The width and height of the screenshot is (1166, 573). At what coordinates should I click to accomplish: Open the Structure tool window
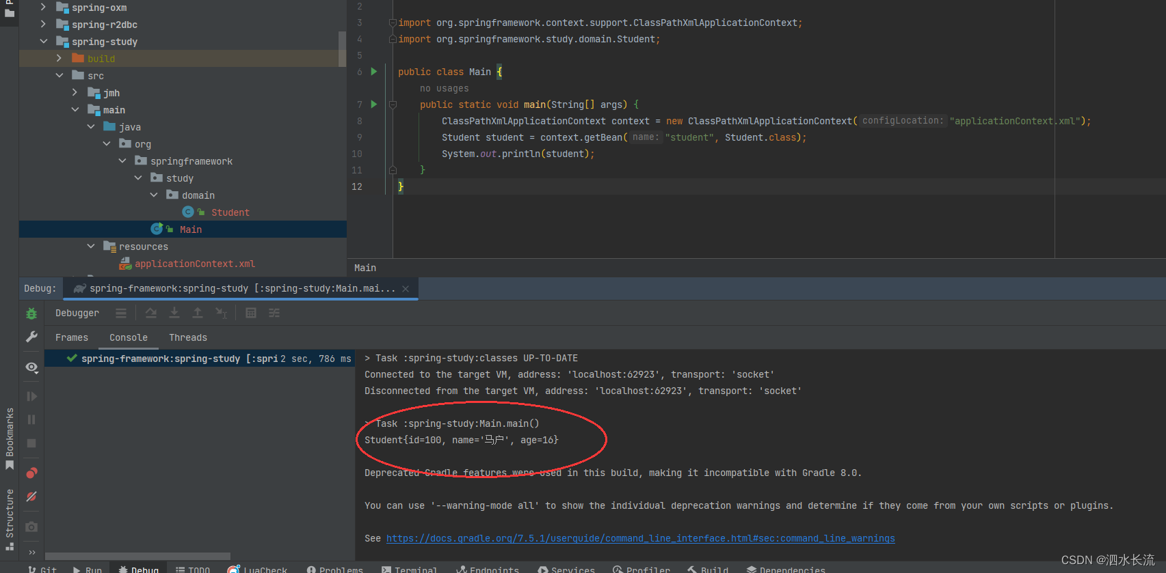coord(10,519)
